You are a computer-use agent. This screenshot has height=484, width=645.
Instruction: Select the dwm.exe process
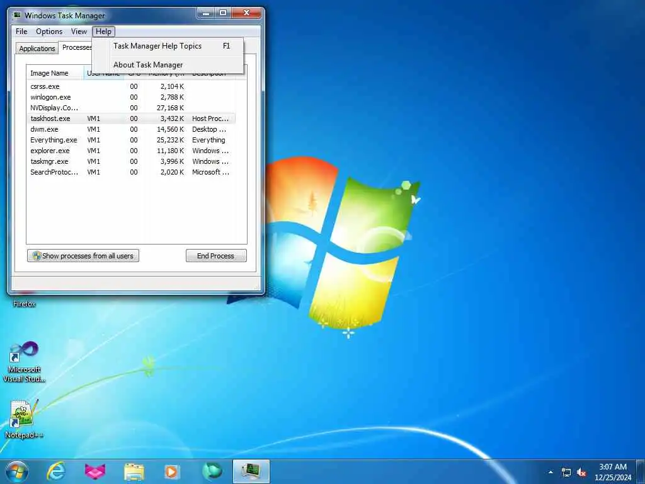point(132,129)
